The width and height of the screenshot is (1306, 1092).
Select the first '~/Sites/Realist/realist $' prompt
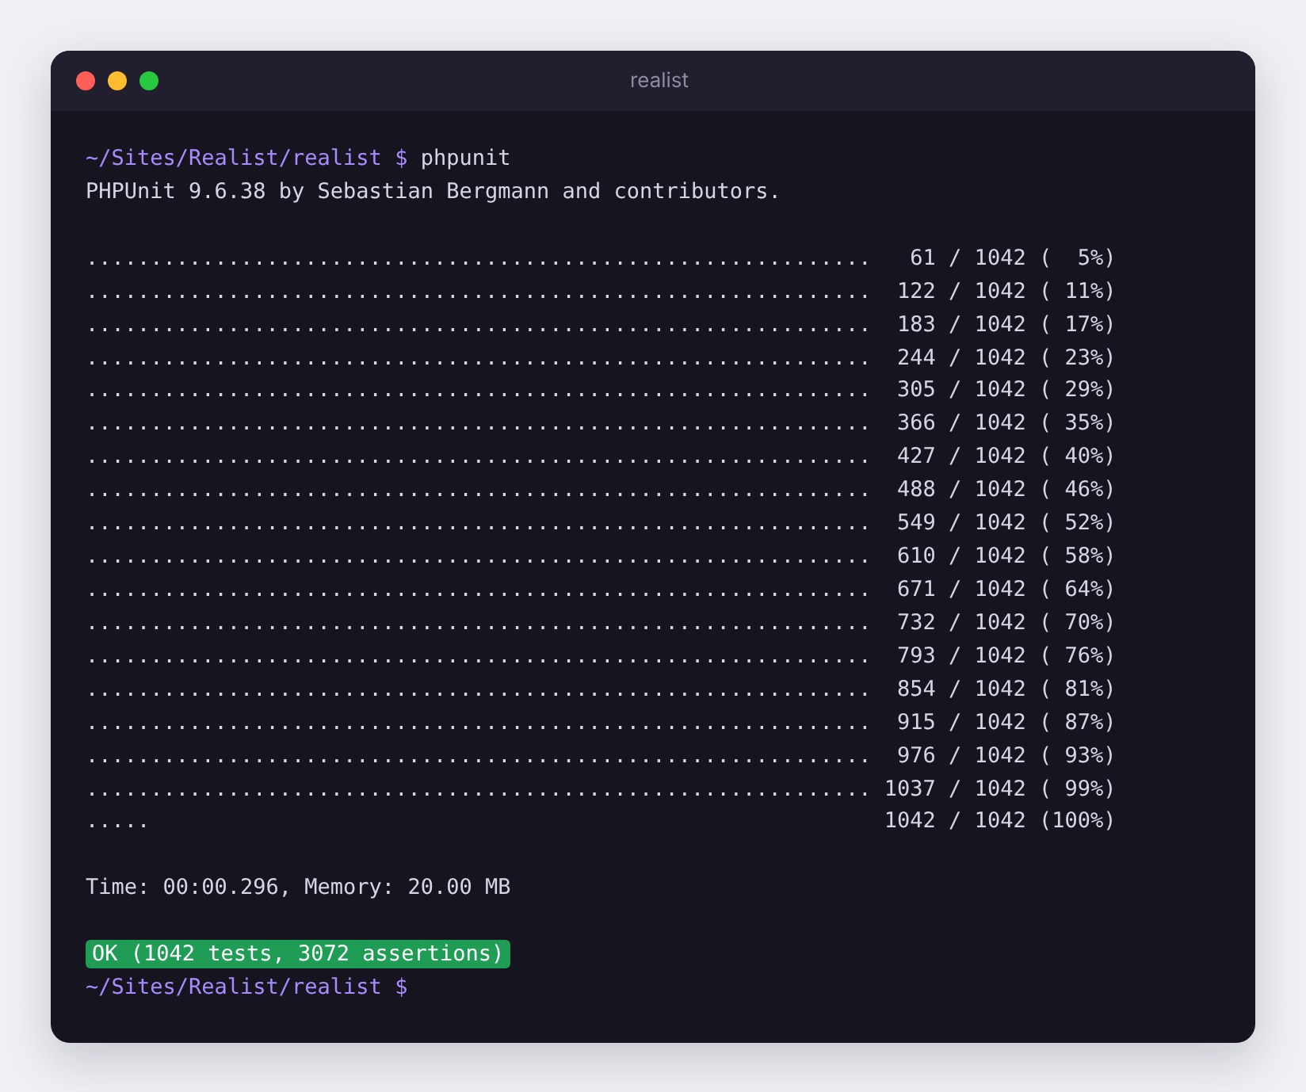click(x=246, y=158)
